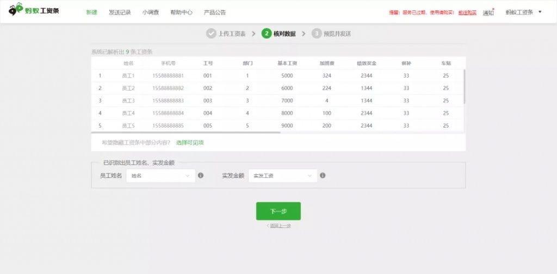Click the 前往购买 purchase link
Screen dimensions: 557x274
pyautogui.click(x=467, y=12)
